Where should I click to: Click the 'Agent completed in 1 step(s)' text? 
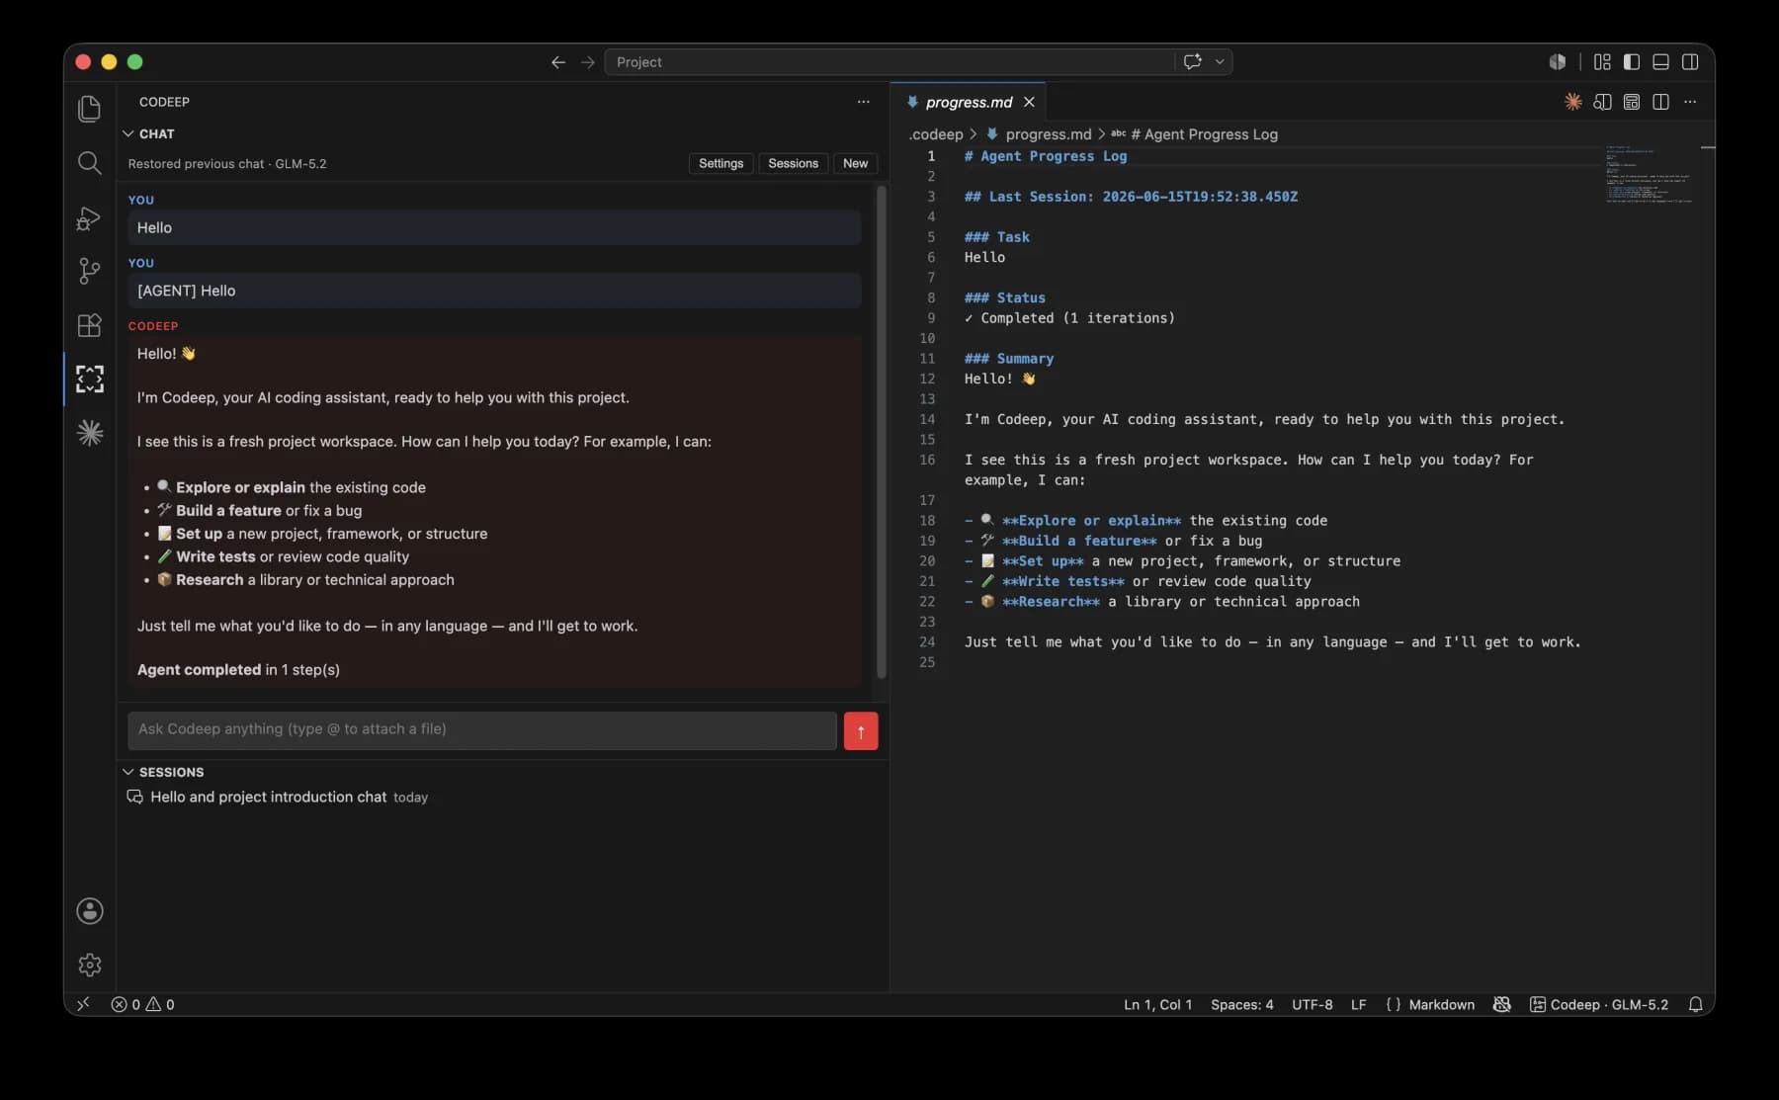pos(238,670)
